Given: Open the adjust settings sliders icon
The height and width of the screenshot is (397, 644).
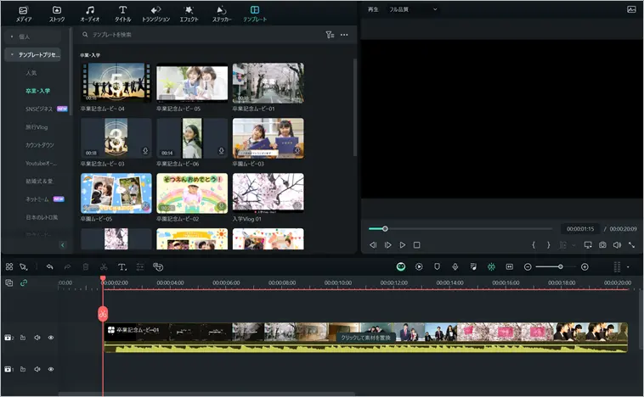Looking at the screenshot, I should click(x=140, y=267).
